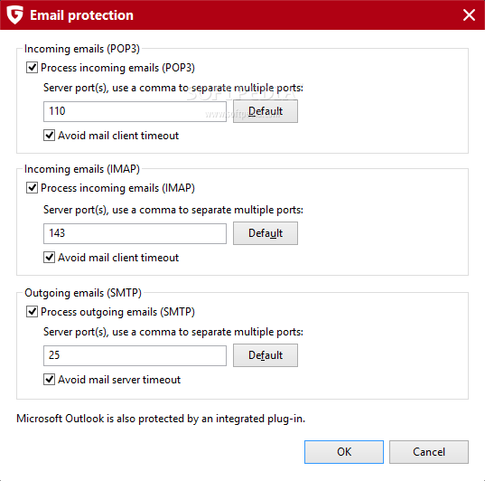The width and height of the screenshot is (485, 481).
Task: Dismiss changes with the Cancel button
Action: click(429, 452)
